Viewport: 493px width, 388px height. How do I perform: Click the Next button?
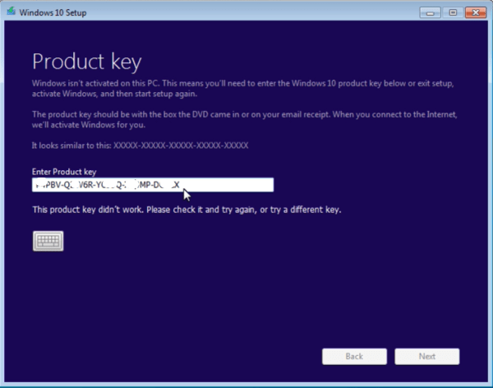pyautogui.click(x=427, y=357)
